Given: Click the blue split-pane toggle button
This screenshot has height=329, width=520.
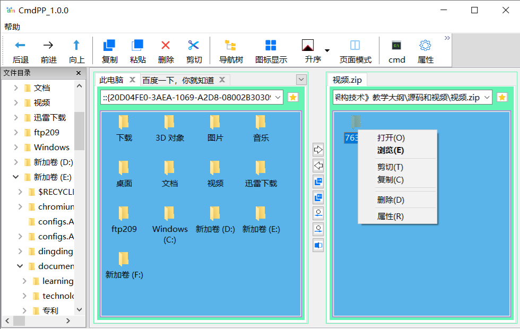Looking at the screenshot, I should pyautogui.click(x=318, y=245).
